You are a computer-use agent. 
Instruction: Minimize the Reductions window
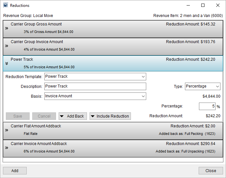188,5
